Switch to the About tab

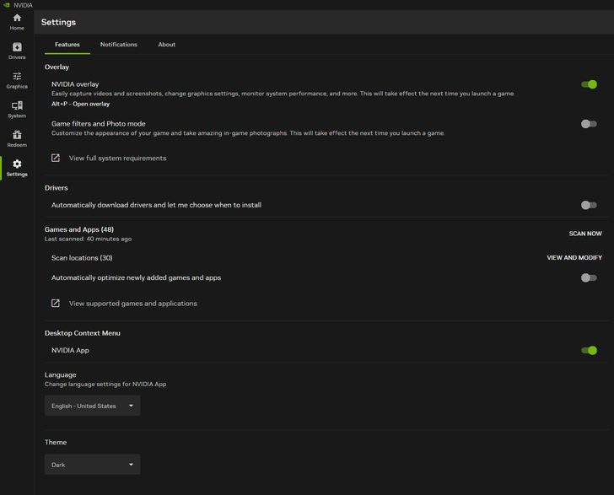point(167,45)
